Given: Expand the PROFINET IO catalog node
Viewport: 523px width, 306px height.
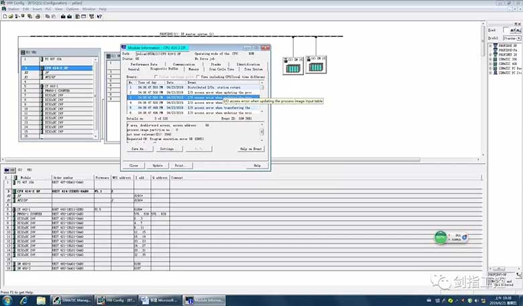Looking at the screenshot, I should 491,54.
